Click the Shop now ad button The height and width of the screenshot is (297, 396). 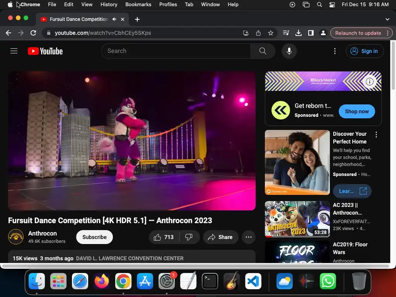357,111
